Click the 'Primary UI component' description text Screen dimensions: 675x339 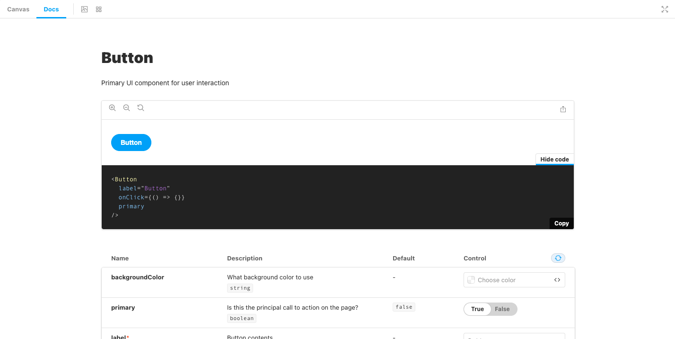[165, 83]
